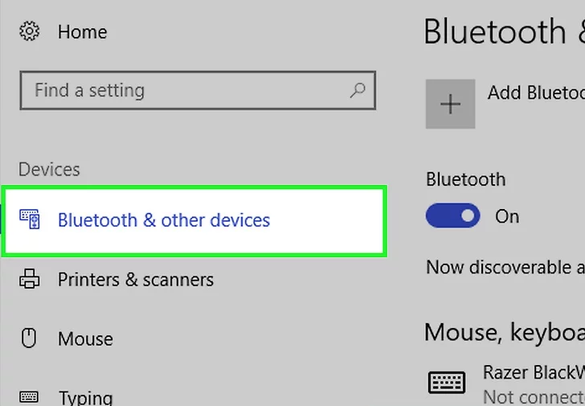Click the magnifier search icon
Viewport: 585px width, 406px height.
point(358,90)
